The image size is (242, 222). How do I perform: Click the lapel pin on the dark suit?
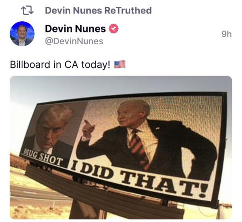coord(158,128)
